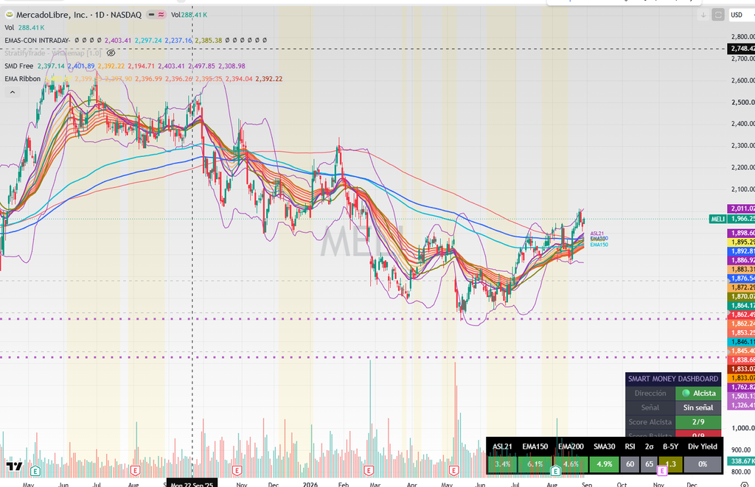Click the TradingView logo
This screenshot has height=487, width=755.
pyautogui.click(x=14, y=466)
